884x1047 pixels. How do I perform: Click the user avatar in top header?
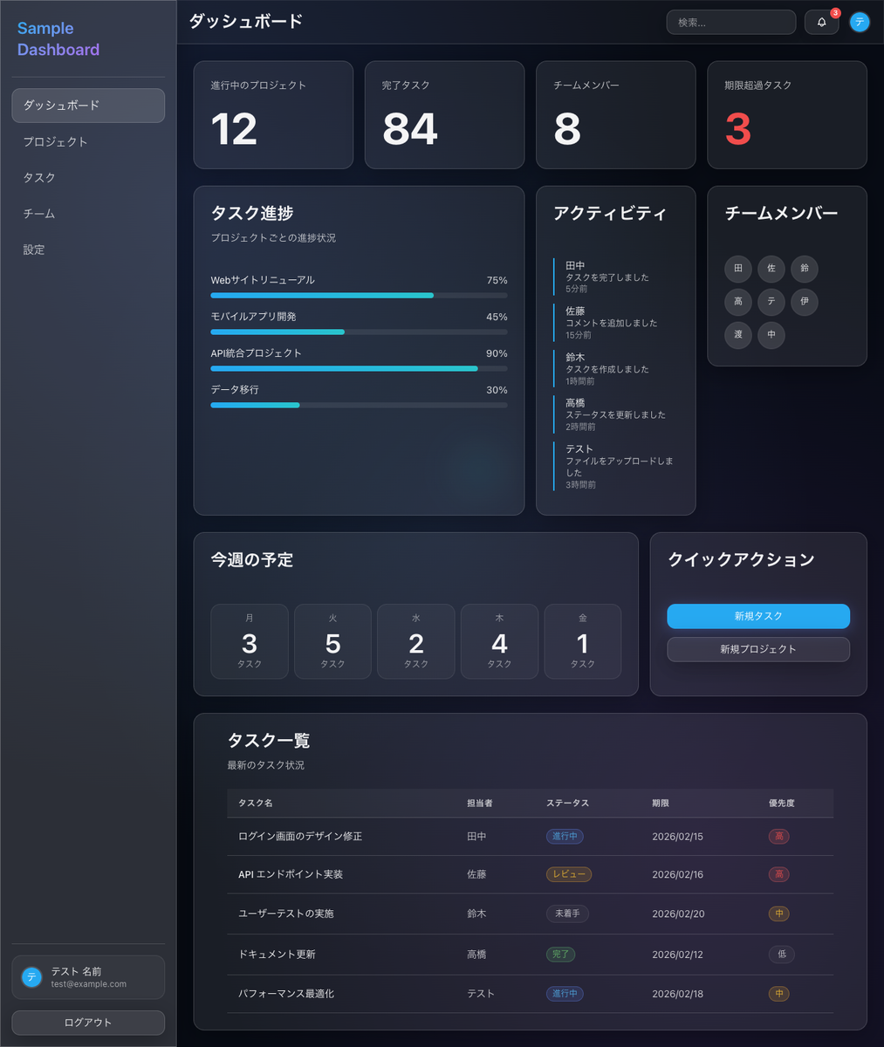click(x=860, y=23)
